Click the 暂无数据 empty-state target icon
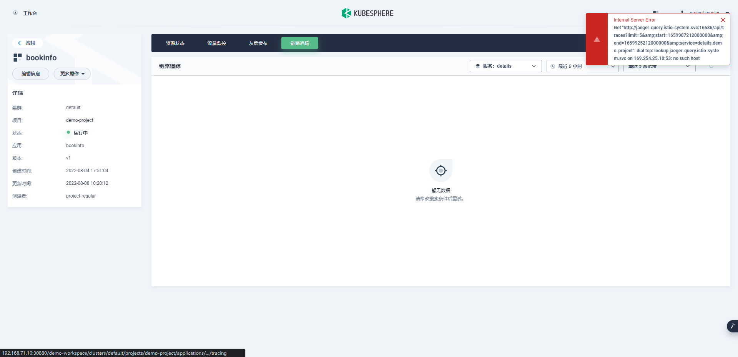 click(x=441, y=170)
